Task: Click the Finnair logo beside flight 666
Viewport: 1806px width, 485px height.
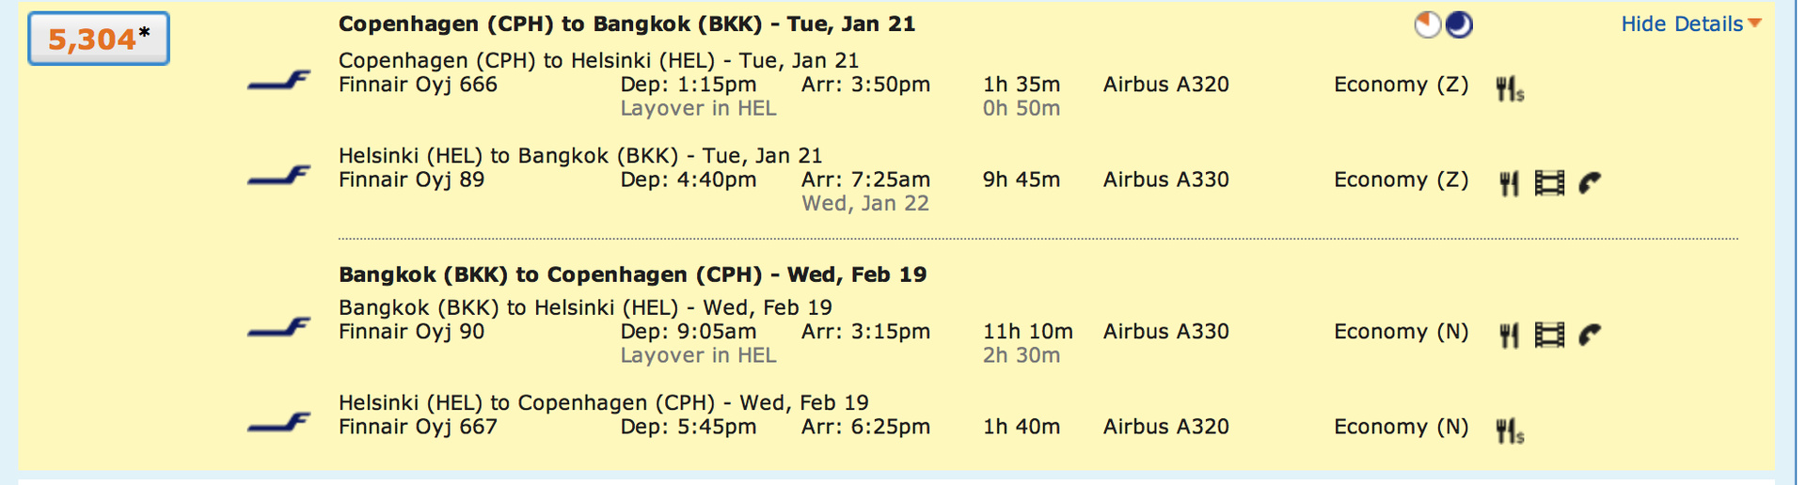Action: 278,82
